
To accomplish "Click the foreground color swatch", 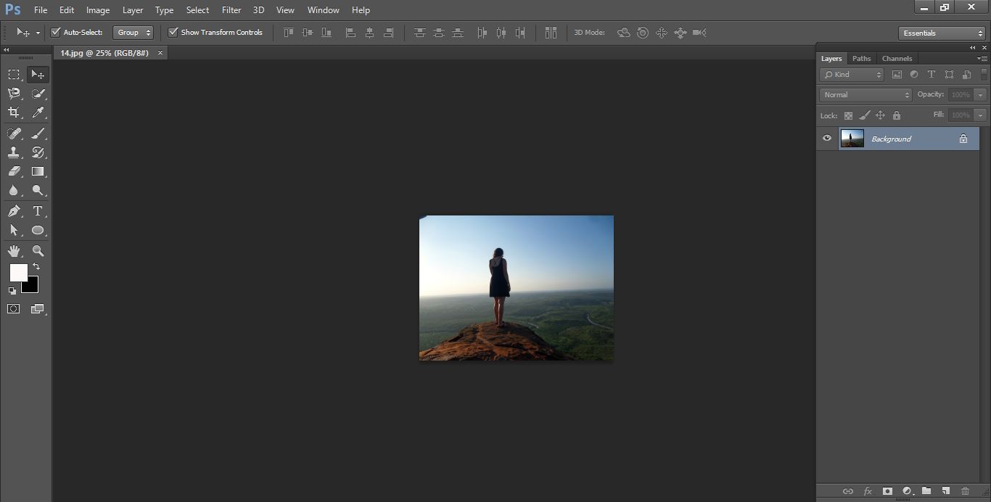I will coord(17,273).
